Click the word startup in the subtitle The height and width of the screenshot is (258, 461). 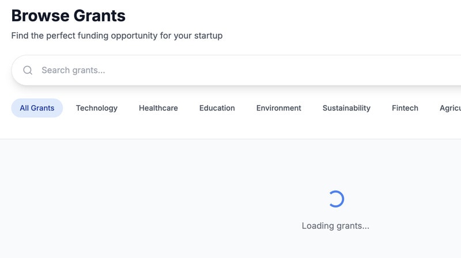pos(207,36)
